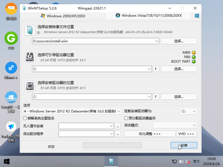Image resolution: width=223 pixels, height=167 pixels.
Task: Enable 破解系统主题签名 checkbox
Action: (25, 118)
